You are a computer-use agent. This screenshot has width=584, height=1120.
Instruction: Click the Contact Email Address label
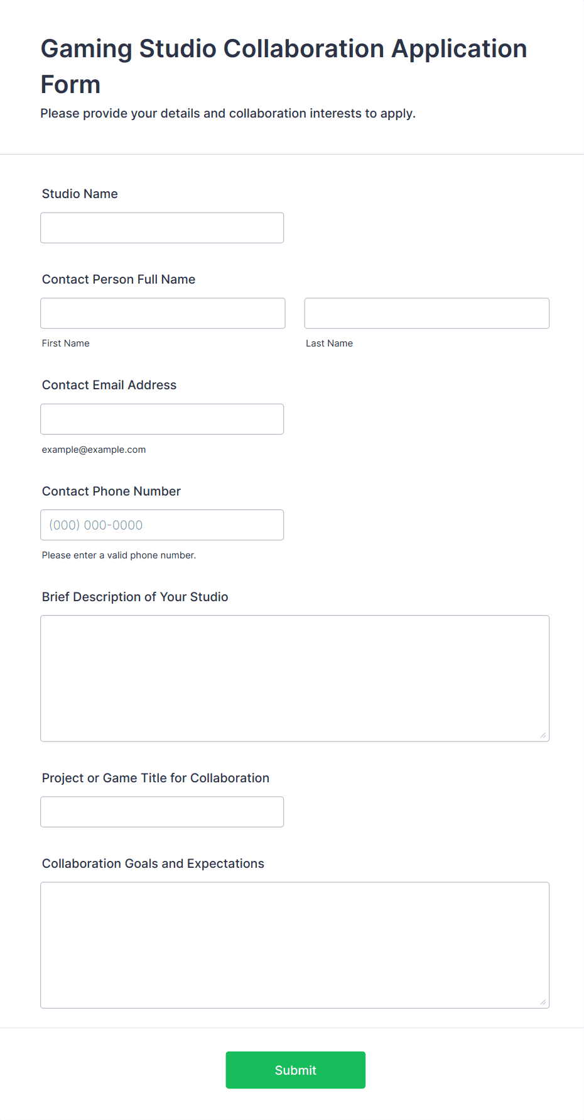click(109, 385)
